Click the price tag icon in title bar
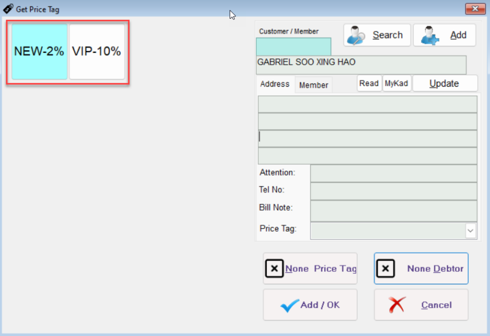The image size is (490, 336). 8,9
